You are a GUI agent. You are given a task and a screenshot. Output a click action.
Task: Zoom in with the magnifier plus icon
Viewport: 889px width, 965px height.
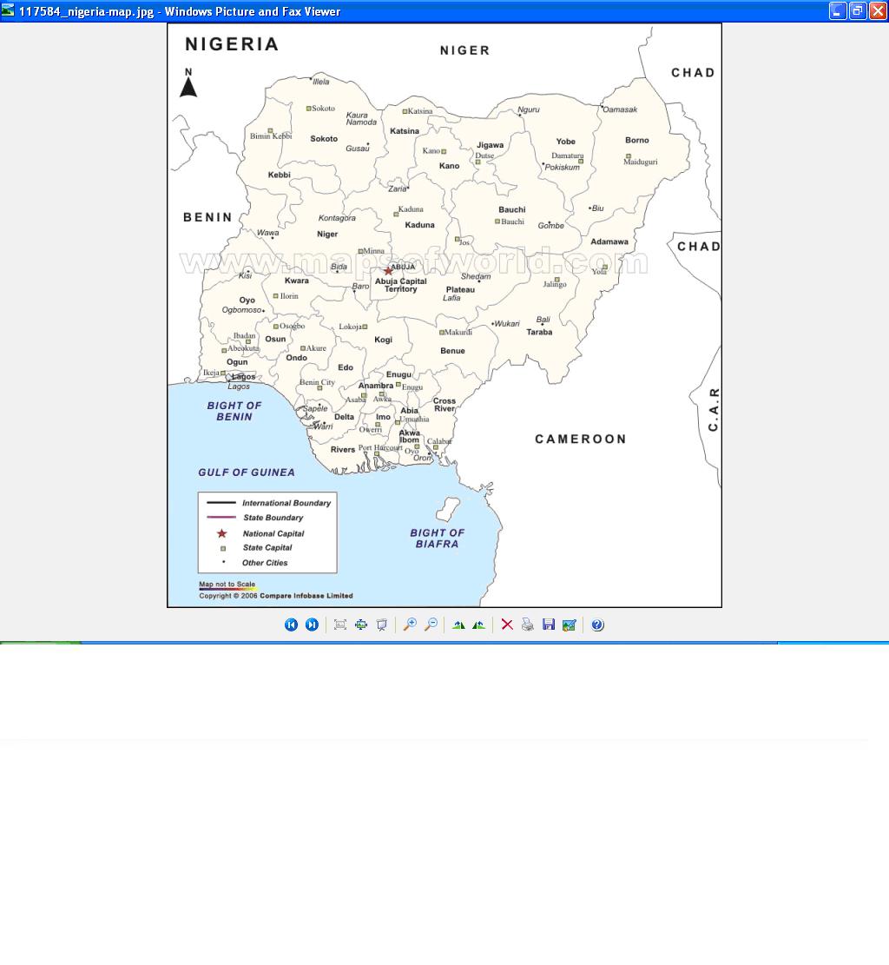coord(410,625)
